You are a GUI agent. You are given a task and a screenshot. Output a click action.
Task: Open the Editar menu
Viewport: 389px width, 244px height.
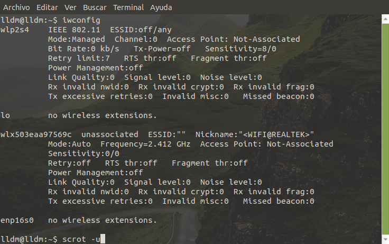point(48,8)
